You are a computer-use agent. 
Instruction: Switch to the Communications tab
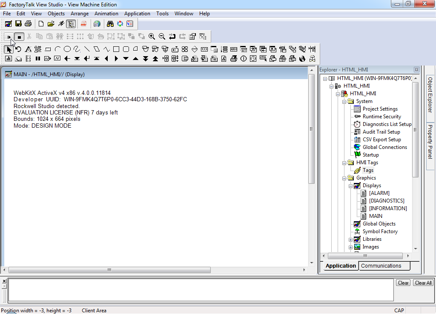pyautogui.click(x=384, y=266)
